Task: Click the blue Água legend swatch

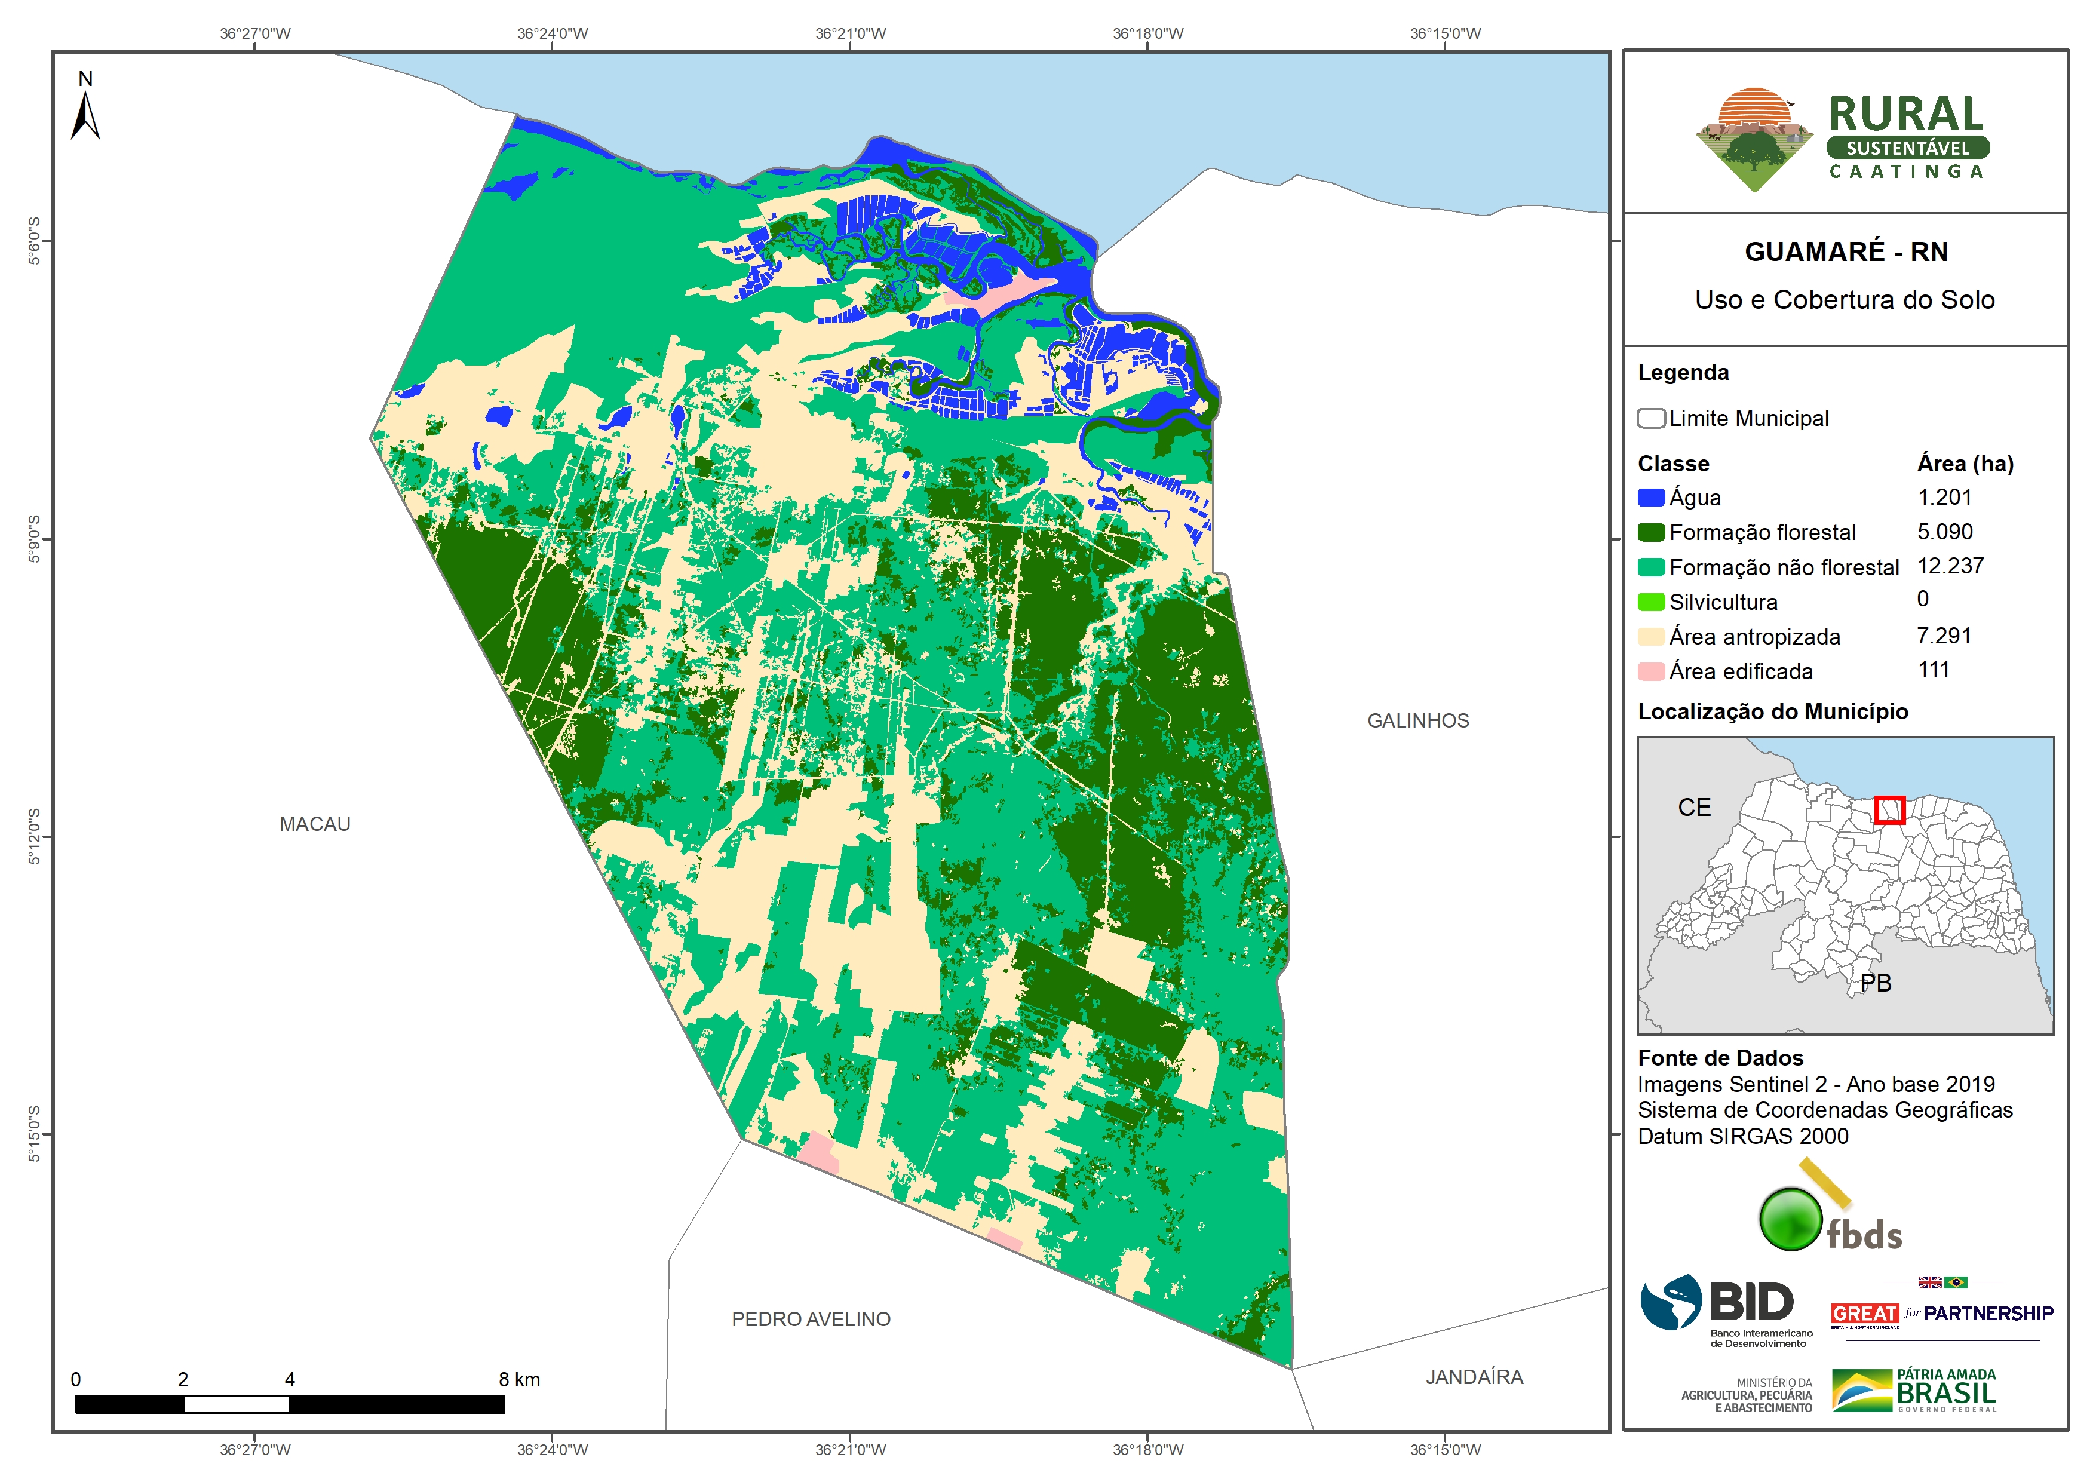Action: coord(1650,498)
